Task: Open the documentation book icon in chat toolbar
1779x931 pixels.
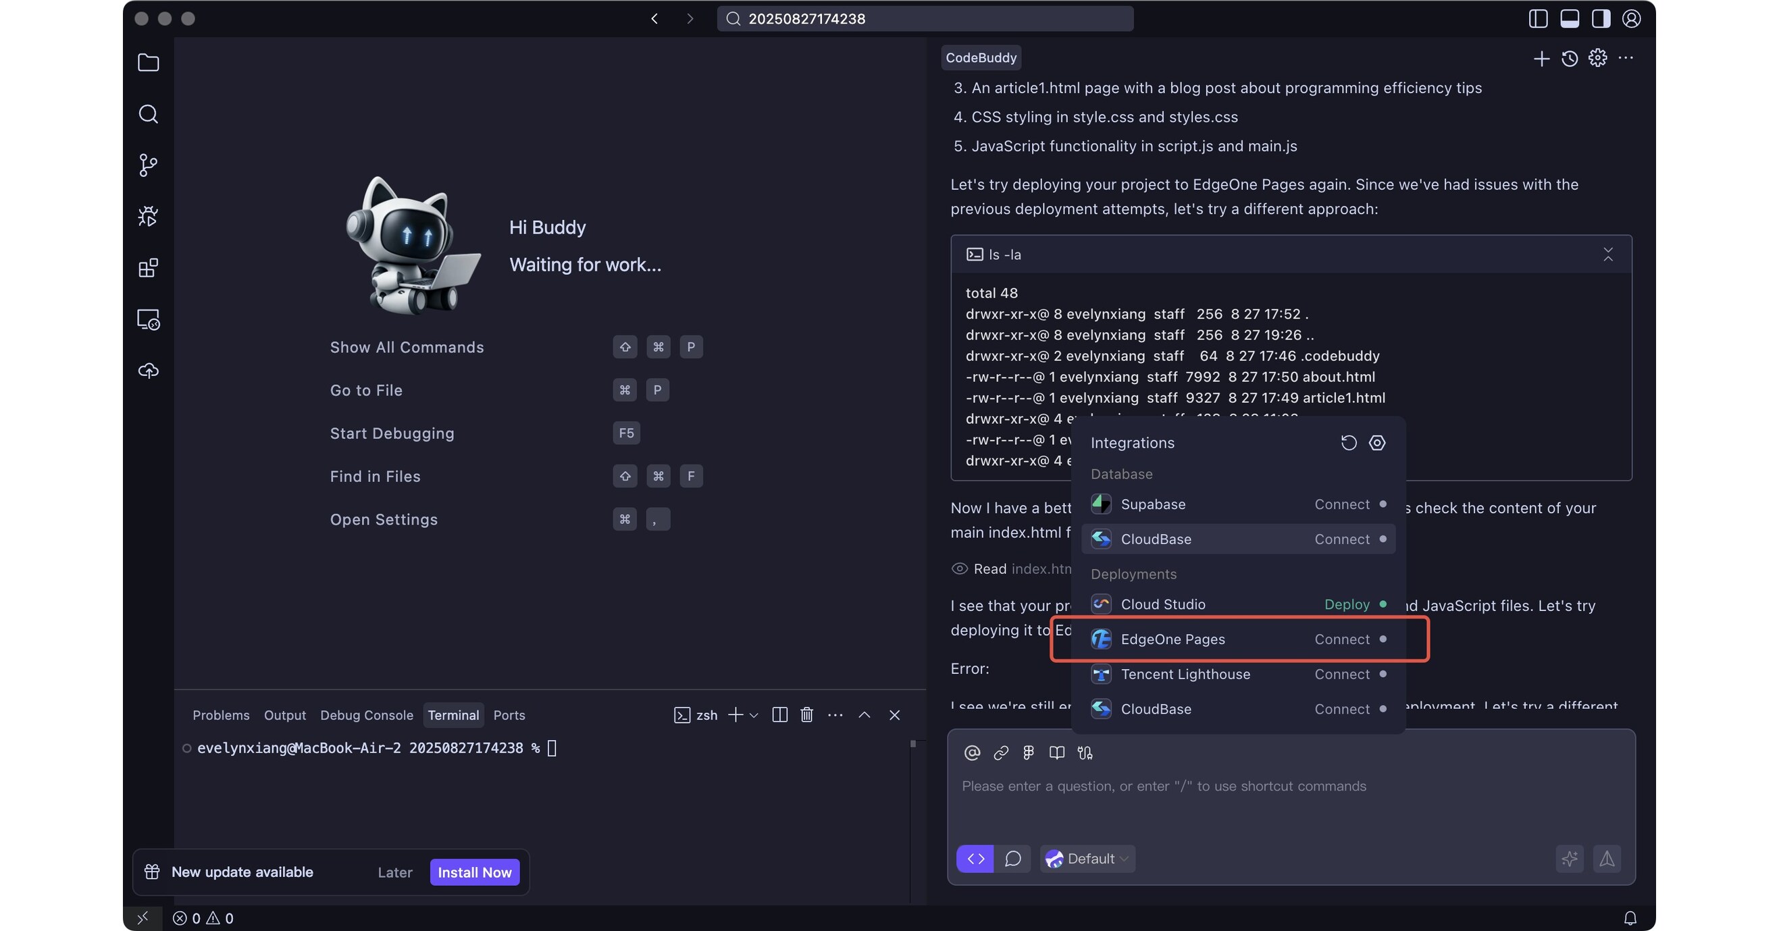Action: click(x=1056, y=753)
